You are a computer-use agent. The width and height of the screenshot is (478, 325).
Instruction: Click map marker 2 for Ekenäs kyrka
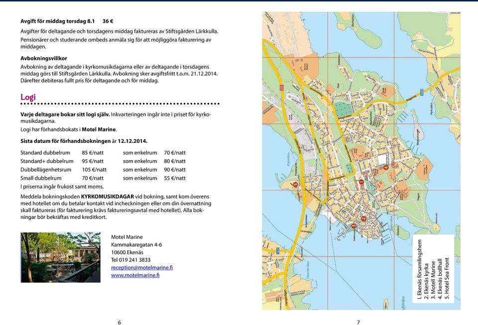(x=363, y=218)
